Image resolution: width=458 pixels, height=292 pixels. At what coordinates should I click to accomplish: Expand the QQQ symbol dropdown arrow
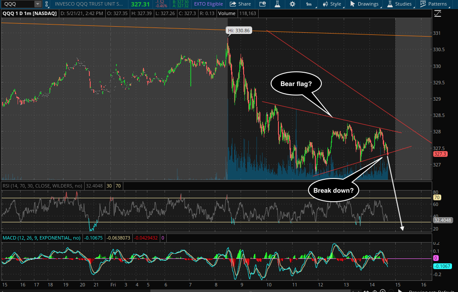click(37, 4)
